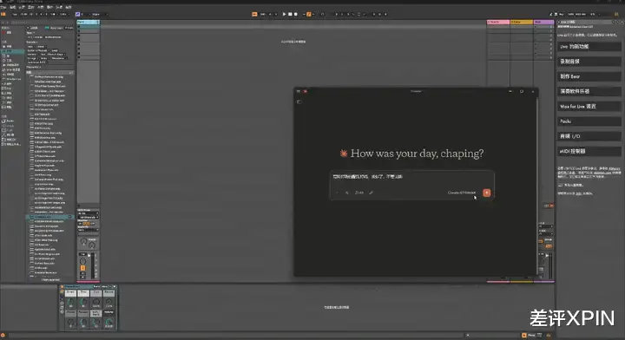Toggle Claude's sidebar panel icon
This screenshot has width=625, height=340.
tap(299, 102)
